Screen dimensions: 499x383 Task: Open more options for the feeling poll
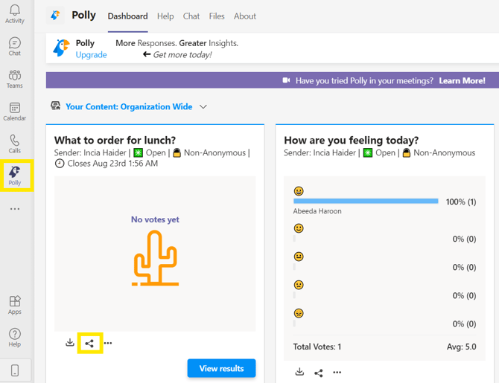tap(337, 372)
